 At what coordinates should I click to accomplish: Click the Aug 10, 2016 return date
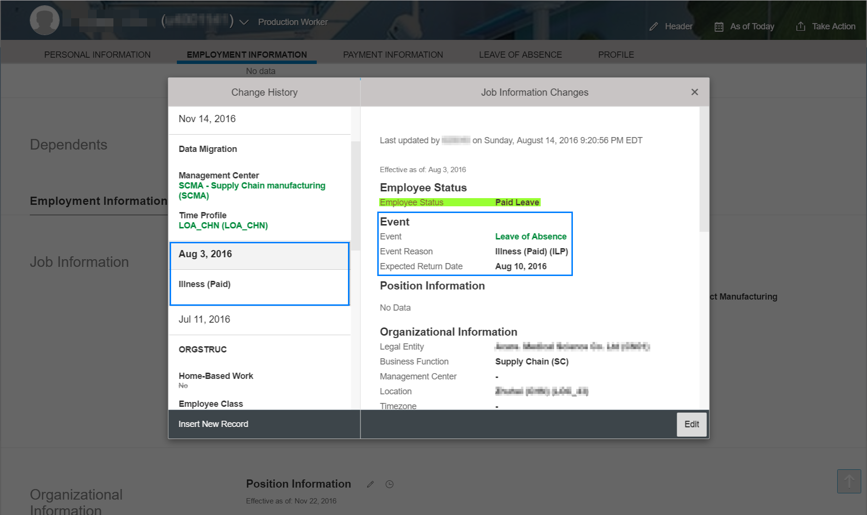521,266
